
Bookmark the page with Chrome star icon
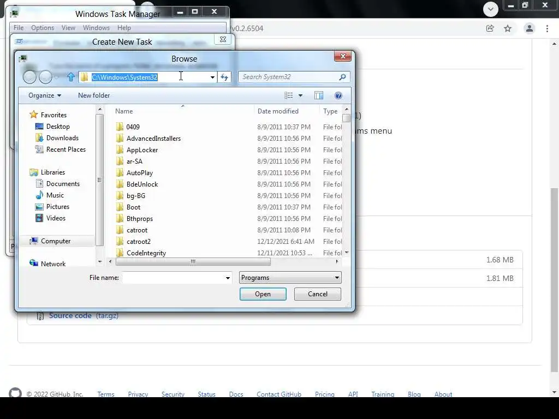point(508,28)
